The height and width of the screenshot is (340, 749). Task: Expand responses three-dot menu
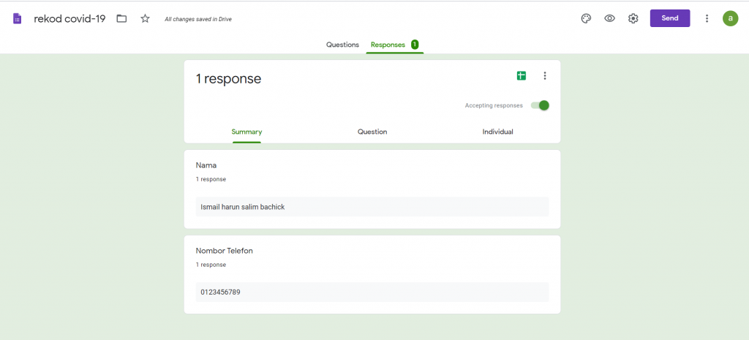(545, 76)
